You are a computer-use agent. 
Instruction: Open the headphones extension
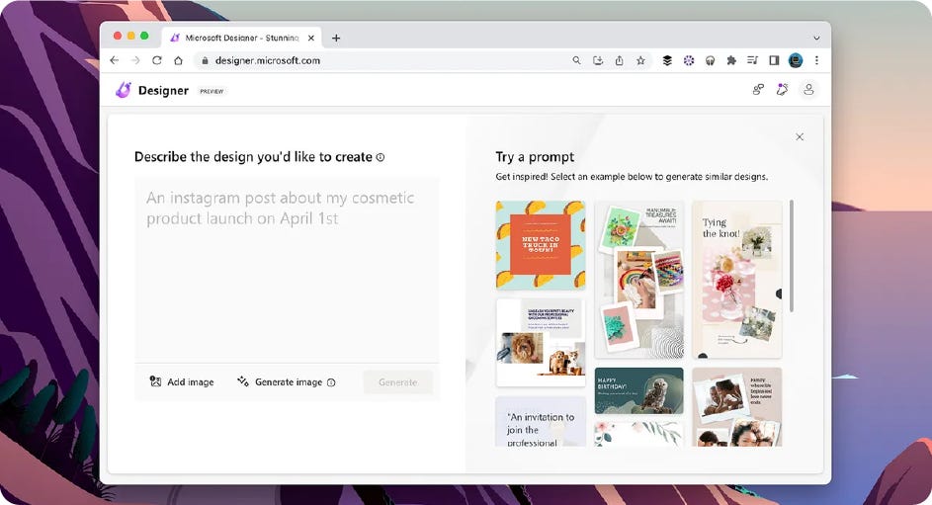(710, 60)
